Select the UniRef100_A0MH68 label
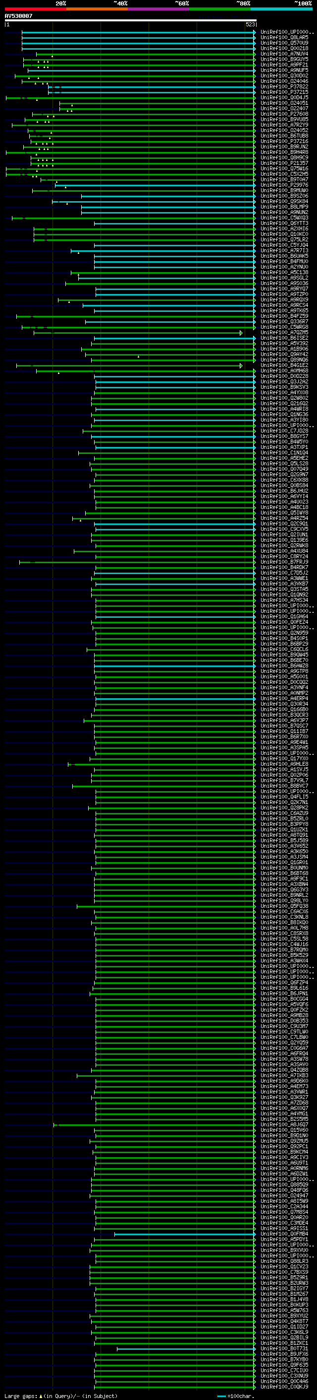 point(284,370)
